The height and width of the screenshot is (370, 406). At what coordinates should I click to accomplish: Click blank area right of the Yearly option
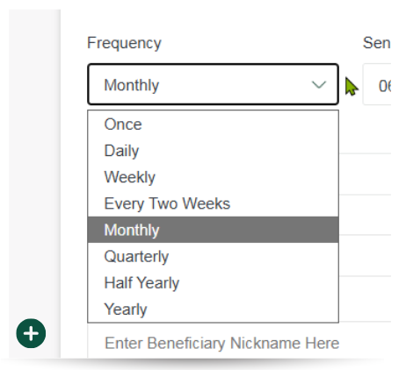coord(243,309)
